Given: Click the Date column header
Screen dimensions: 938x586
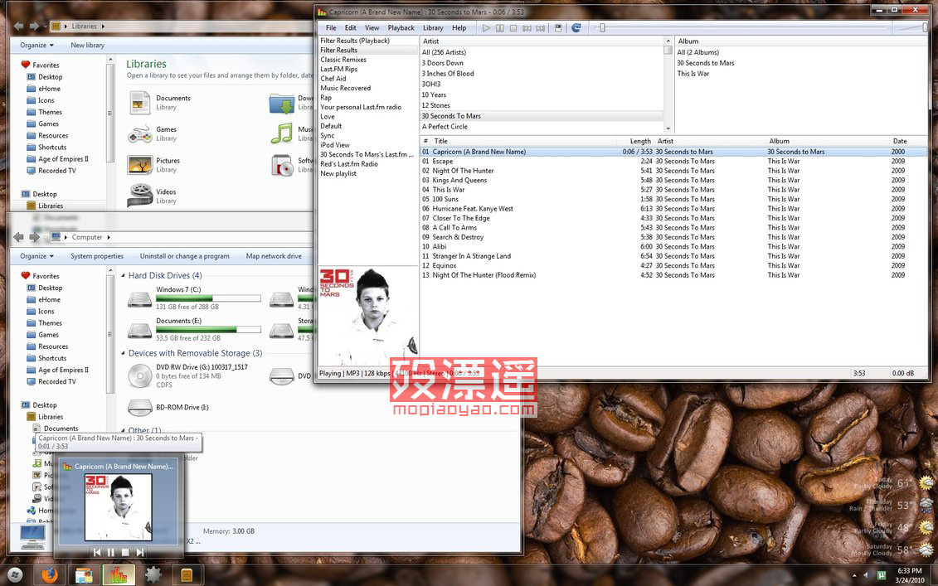Looking at the screenshot, I should [900, 142].
